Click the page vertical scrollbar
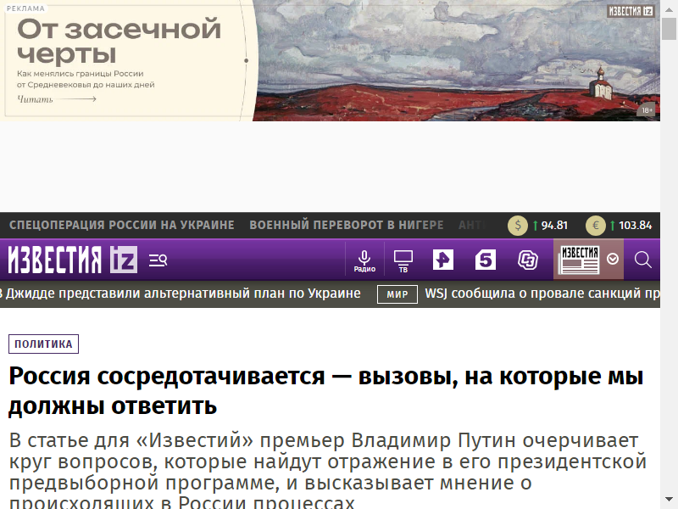The width and height of the screenshot is (678, 509). coord(669,255)
